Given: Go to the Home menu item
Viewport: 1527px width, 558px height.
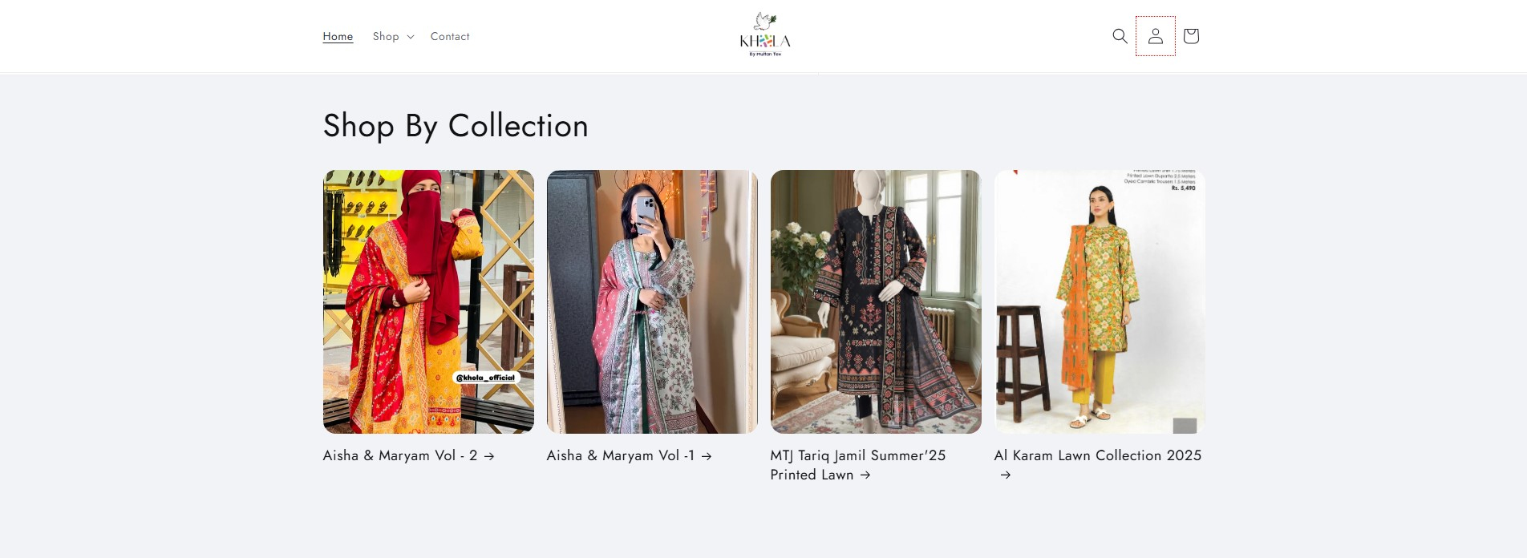Looking at the screenshot, I should coord(338,36).
